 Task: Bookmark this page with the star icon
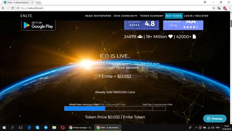[214, 8]
